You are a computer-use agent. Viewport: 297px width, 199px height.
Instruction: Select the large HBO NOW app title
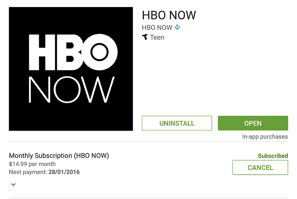[169, 15]
